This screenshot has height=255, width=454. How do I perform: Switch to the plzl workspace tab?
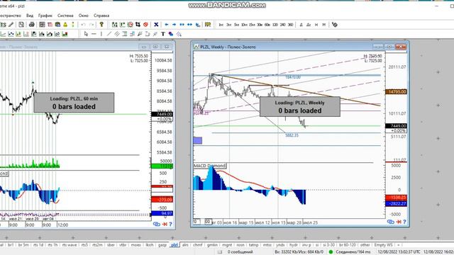click(175, 245)
